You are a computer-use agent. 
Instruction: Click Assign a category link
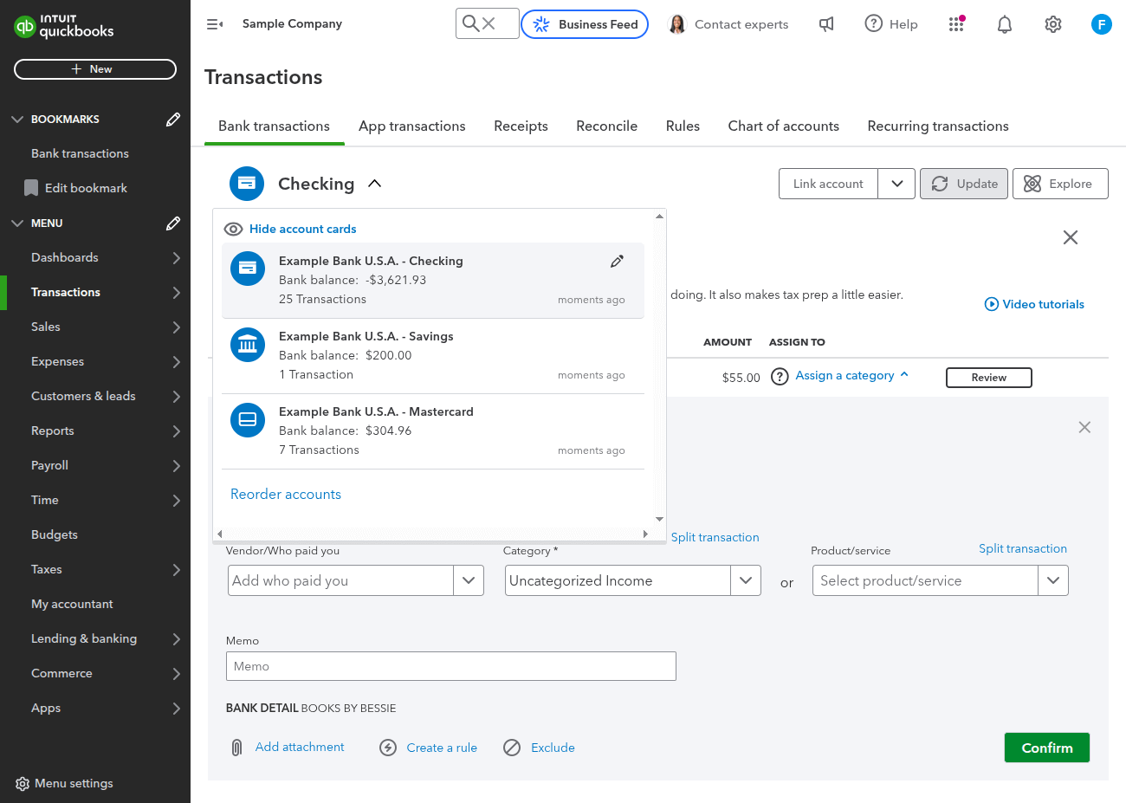pyautogui.click(x=844, y=375)
